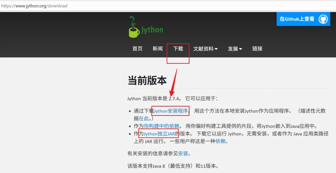Click the Jython独立JAR link
Viewport: 336px width, 173px height.
point(159,134)
